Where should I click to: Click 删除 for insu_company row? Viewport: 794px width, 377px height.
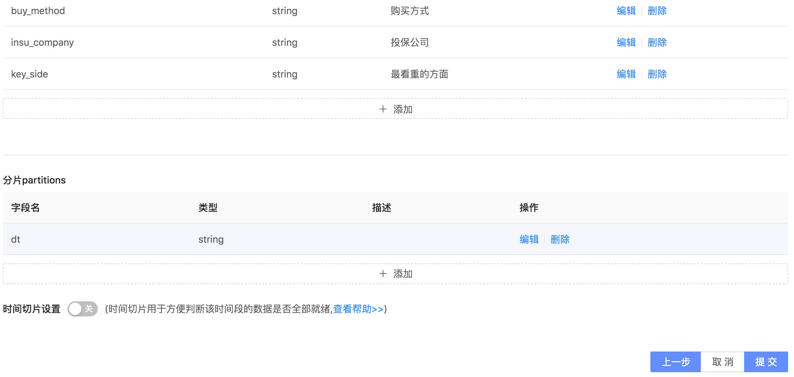coord(657,42)
